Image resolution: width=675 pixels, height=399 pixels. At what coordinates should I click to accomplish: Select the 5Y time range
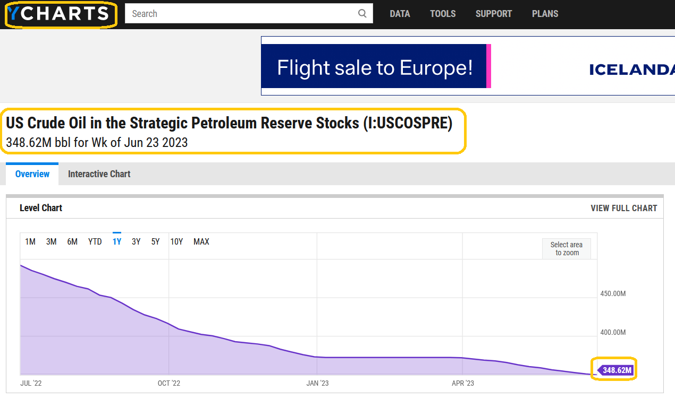[155, 242]
